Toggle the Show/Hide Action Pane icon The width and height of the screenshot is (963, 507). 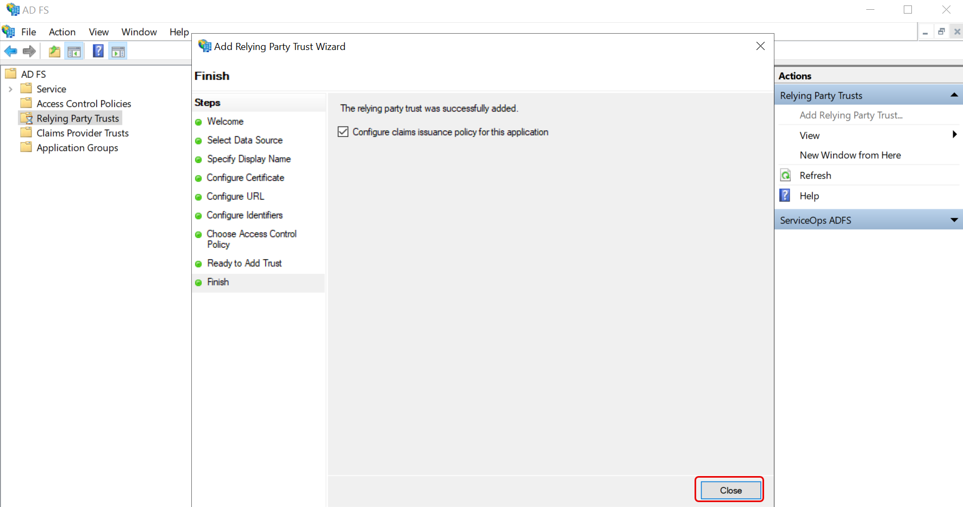[x=118, y=52]
